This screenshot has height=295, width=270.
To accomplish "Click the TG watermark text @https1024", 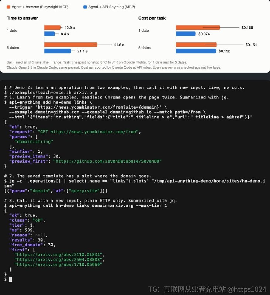I will (247, 289).
